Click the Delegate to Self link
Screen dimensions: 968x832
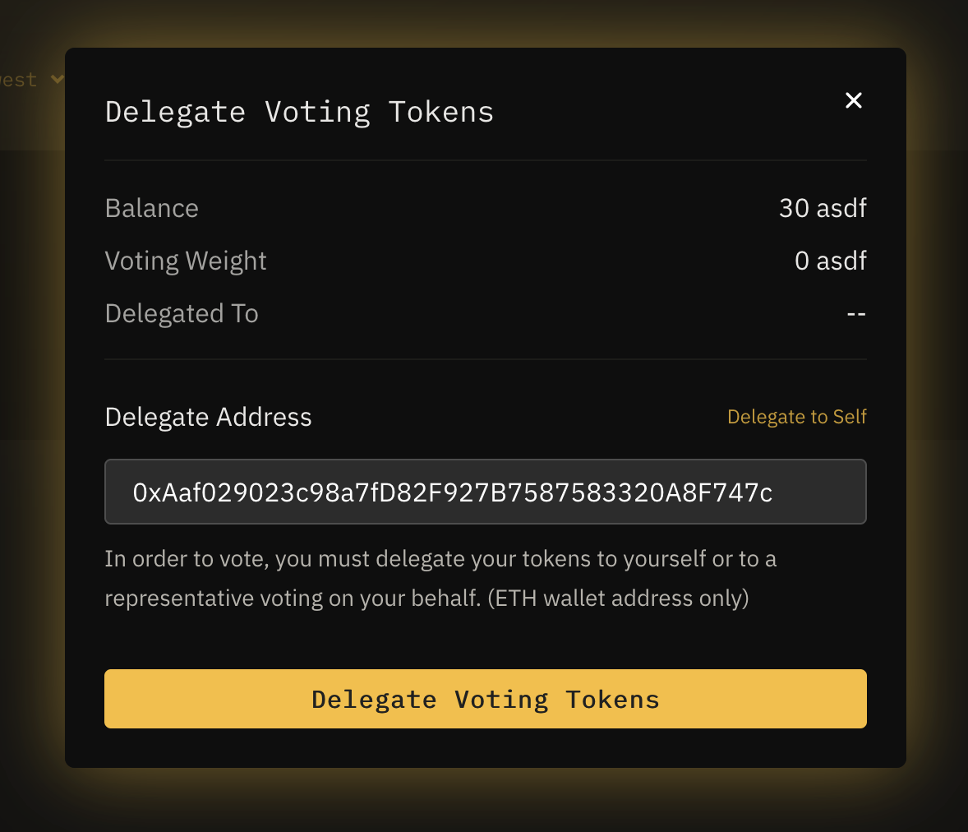[x=796, y=417]
